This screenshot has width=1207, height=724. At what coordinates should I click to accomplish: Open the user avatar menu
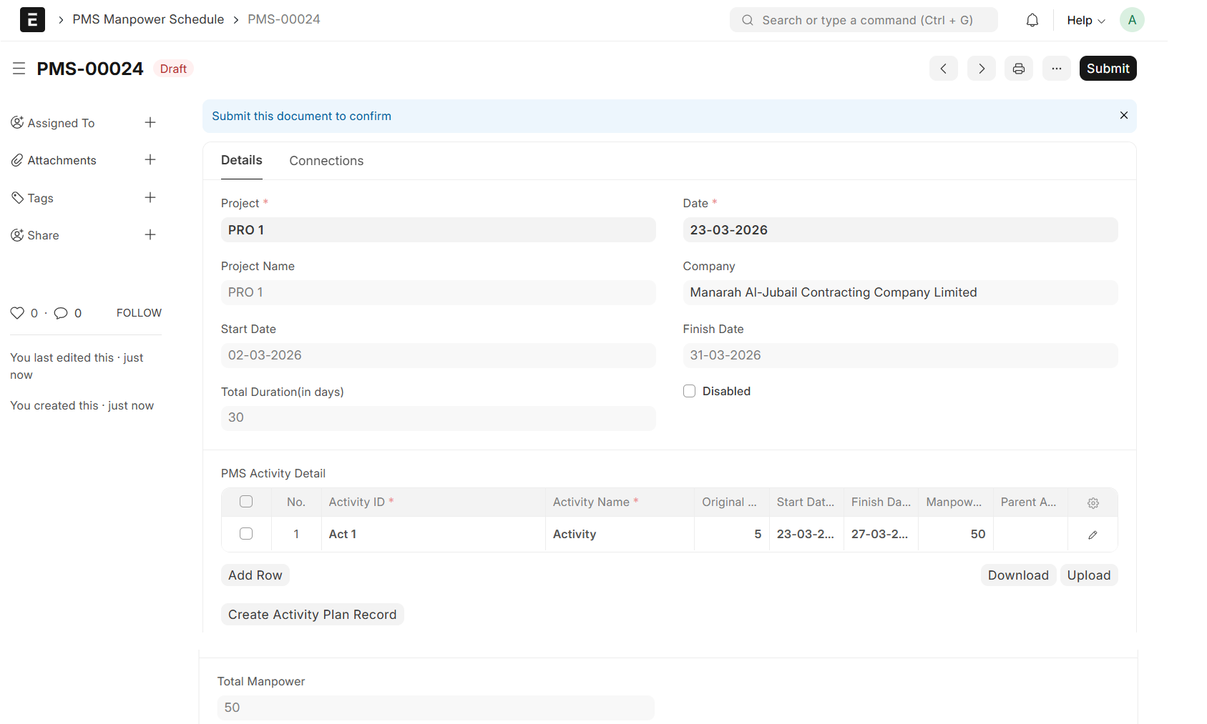point(1131,20)
